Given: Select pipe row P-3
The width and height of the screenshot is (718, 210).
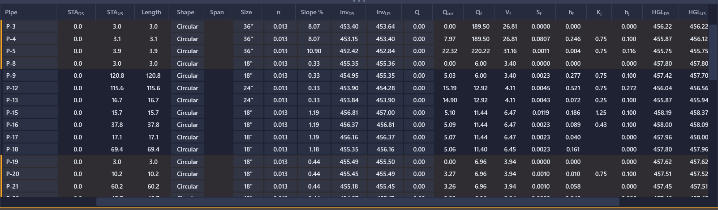Looking at the screenshot, I should [31, 26].
